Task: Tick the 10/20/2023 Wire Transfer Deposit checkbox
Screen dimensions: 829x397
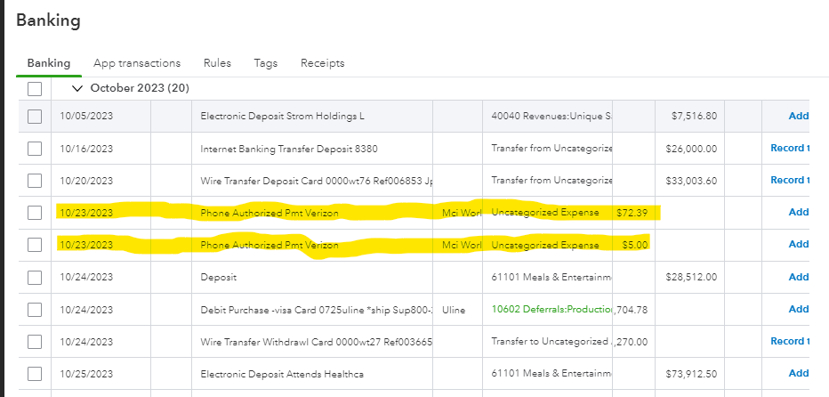Action: (35, 180)
